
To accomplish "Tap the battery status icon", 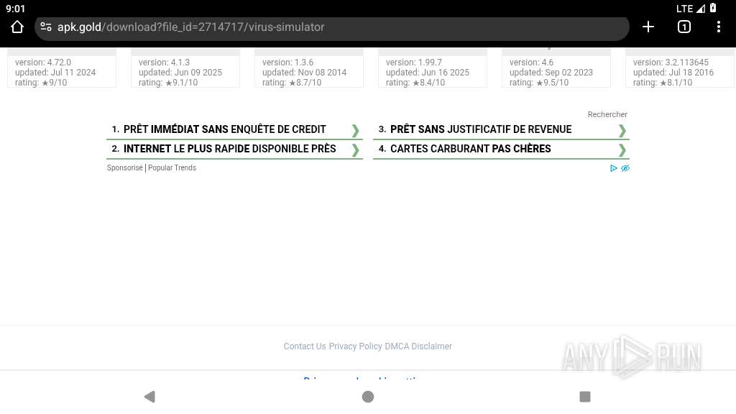I will tap(713, 8).
